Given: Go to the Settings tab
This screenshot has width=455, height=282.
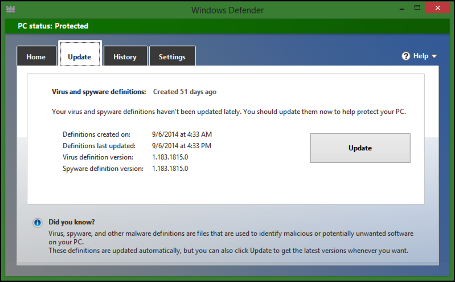Looking at the screenshot, I should (172, 56).
